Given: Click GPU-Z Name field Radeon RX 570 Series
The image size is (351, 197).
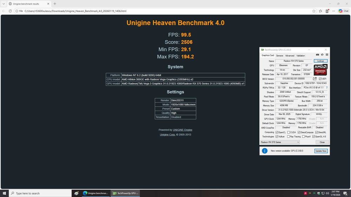Looking at the screenshot, I should click(293, 61).
